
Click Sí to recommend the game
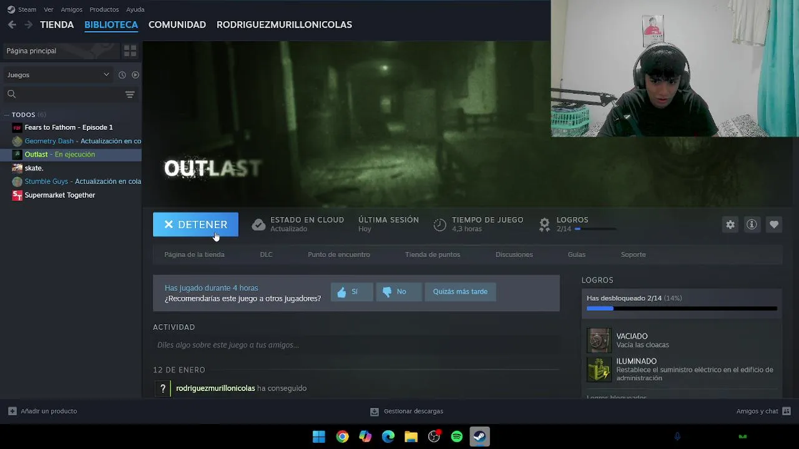351,292
